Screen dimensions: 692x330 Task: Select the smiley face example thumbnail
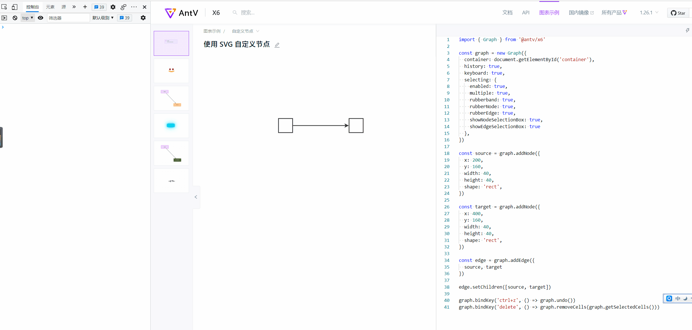[x=171, y=70]
